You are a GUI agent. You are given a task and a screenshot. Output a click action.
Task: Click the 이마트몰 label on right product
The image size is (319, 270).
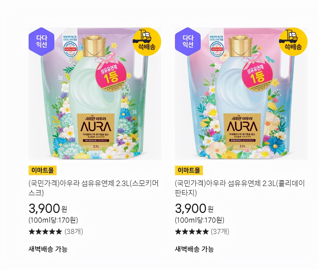tap(189, 170)
